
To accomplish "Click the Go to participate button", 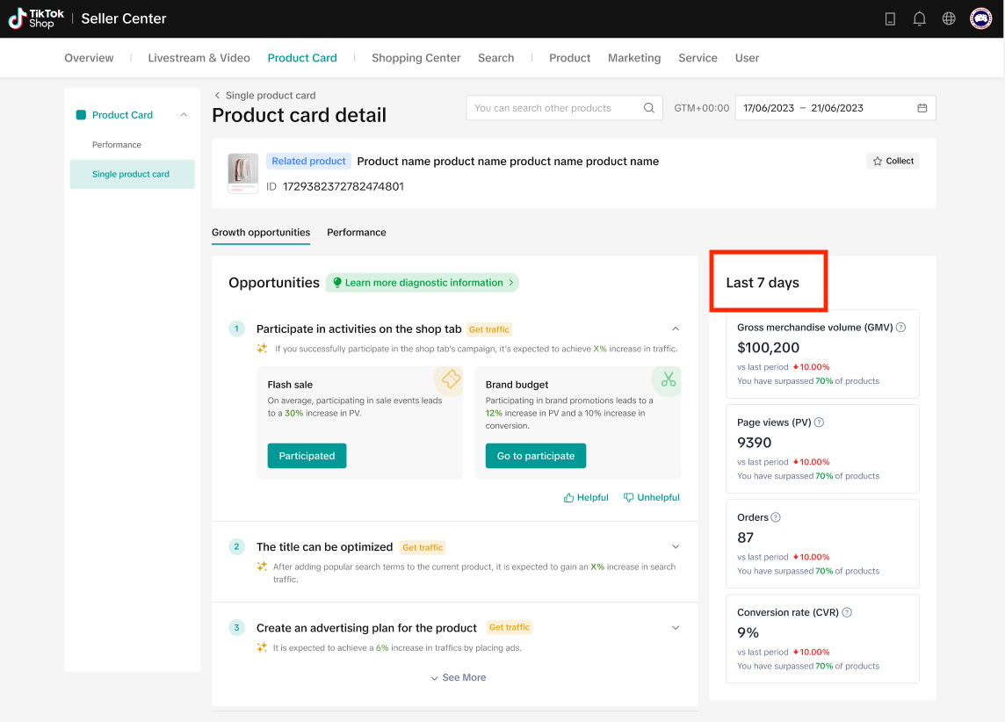I will pos(535,456).
